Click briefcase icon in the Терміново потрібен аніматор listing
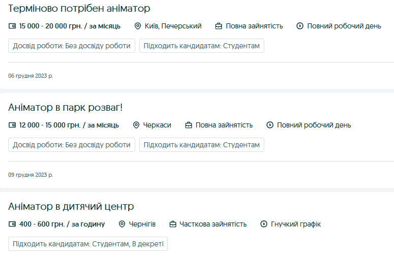 coord(219,26)
